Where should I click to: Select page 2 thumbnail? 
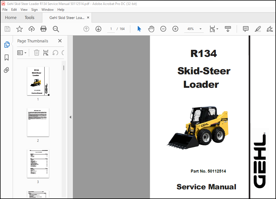pyautogui.click(x=38, y=122)
